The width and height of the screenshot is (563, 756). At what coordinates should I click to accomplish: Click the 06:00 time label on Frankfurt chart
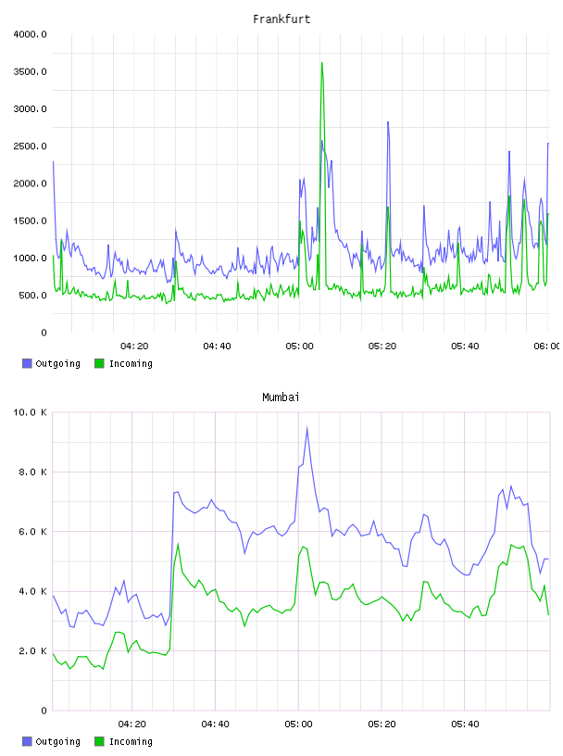(546, 346)
